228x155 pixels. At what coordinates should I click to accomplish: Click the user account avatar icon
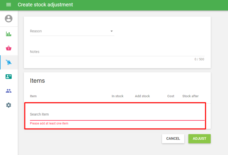[x=9, y=19]
